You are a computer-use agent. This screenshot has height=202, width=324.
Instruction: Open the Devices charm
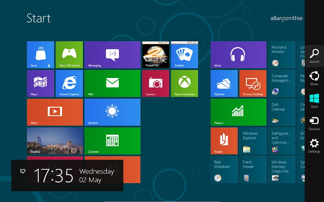point(314,123)
